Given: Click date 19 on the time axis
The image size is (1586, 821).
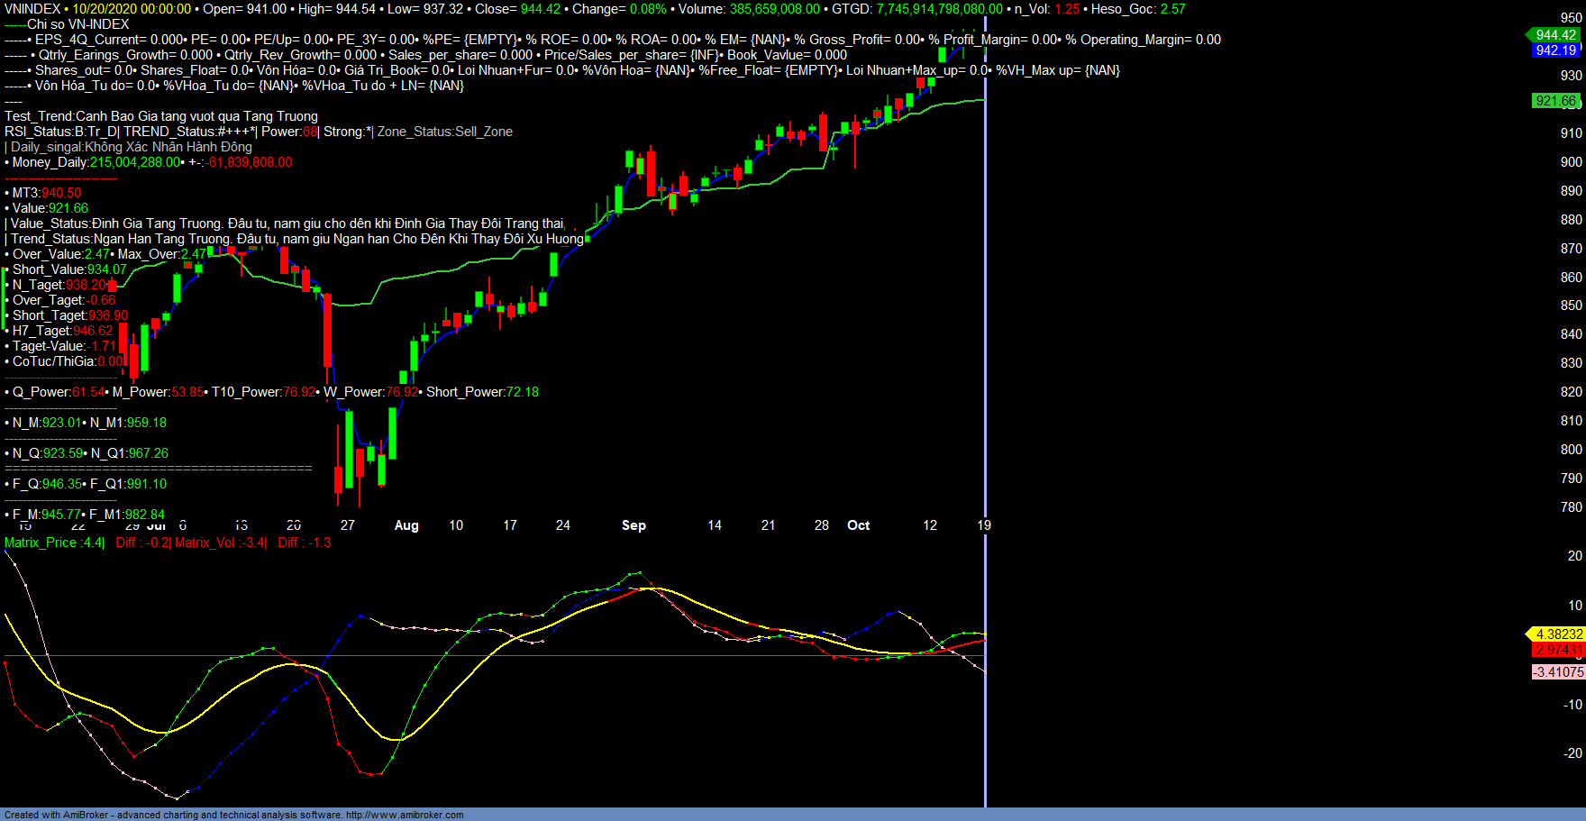Looking at the screenshot, I should 984,525.
